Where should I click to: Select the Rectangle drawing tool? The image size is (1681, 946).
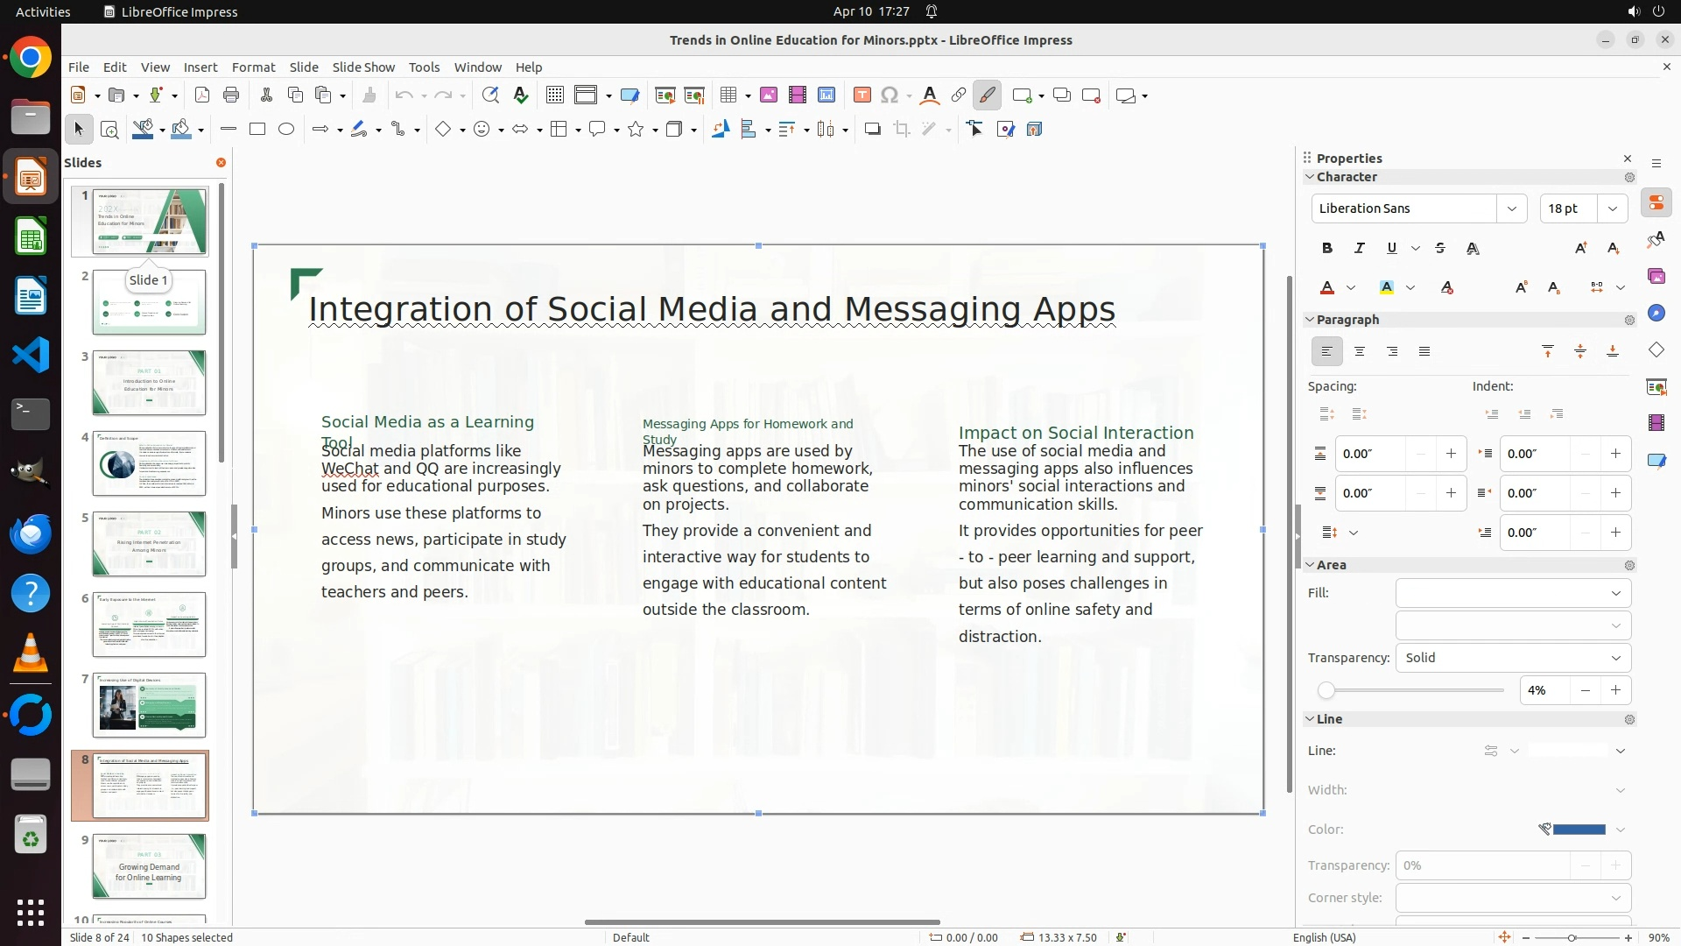point(257,130)
